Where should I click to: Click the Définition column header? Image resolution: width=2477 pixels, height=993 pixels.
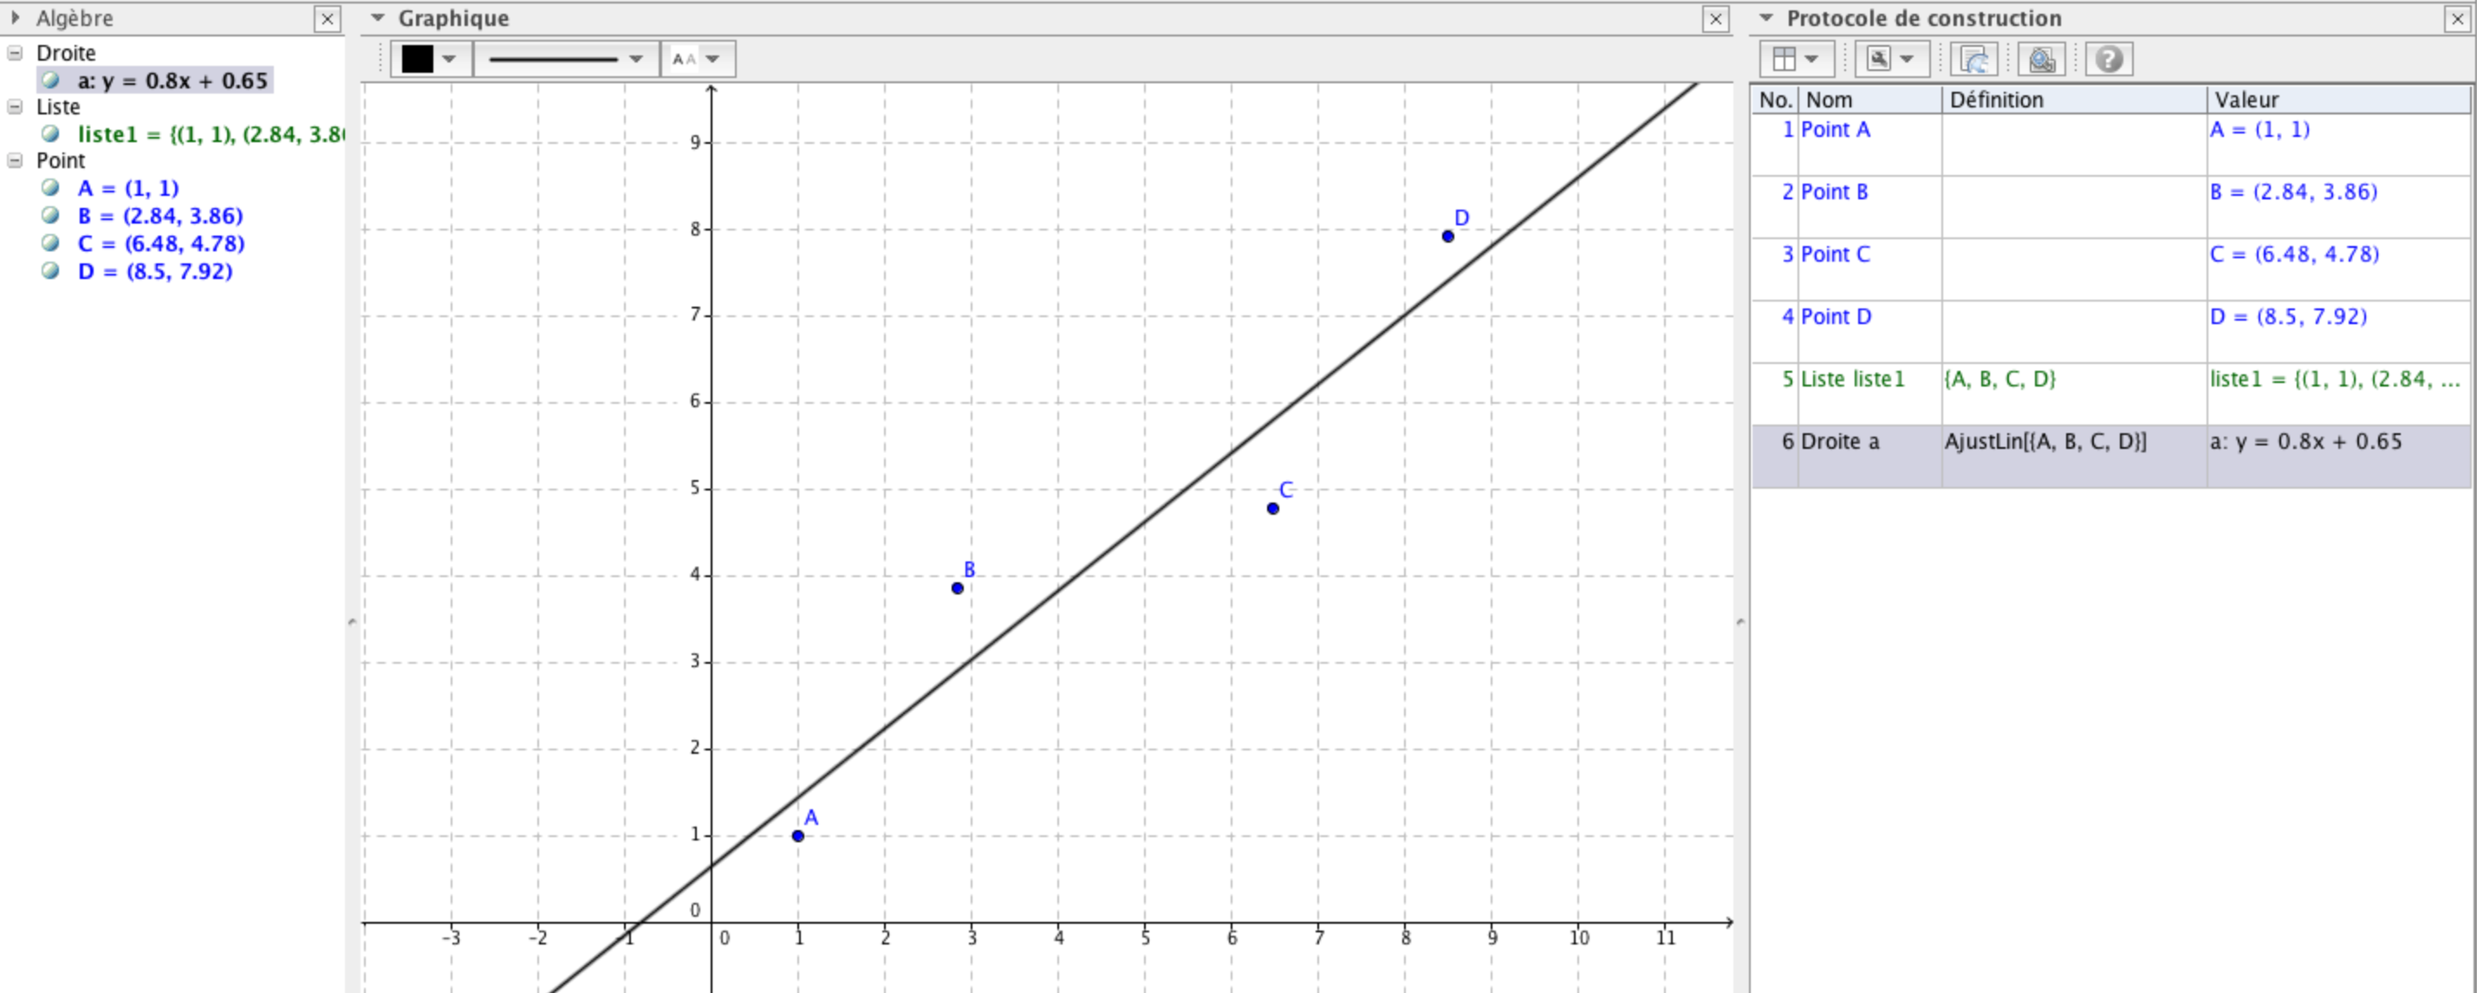point(2074,100)
